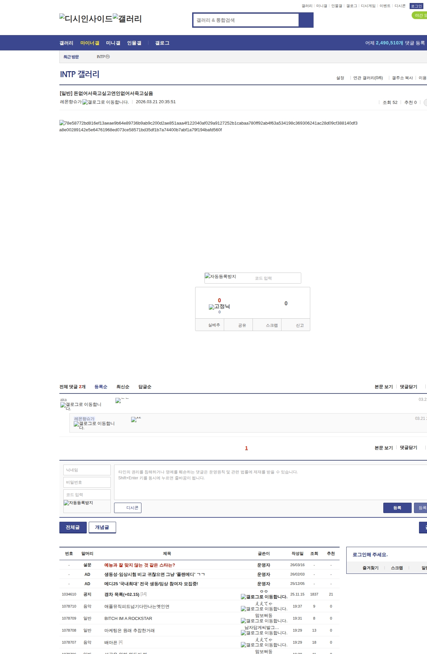Click the 제목 column header
Screen dimensions: 427x654
167,553
